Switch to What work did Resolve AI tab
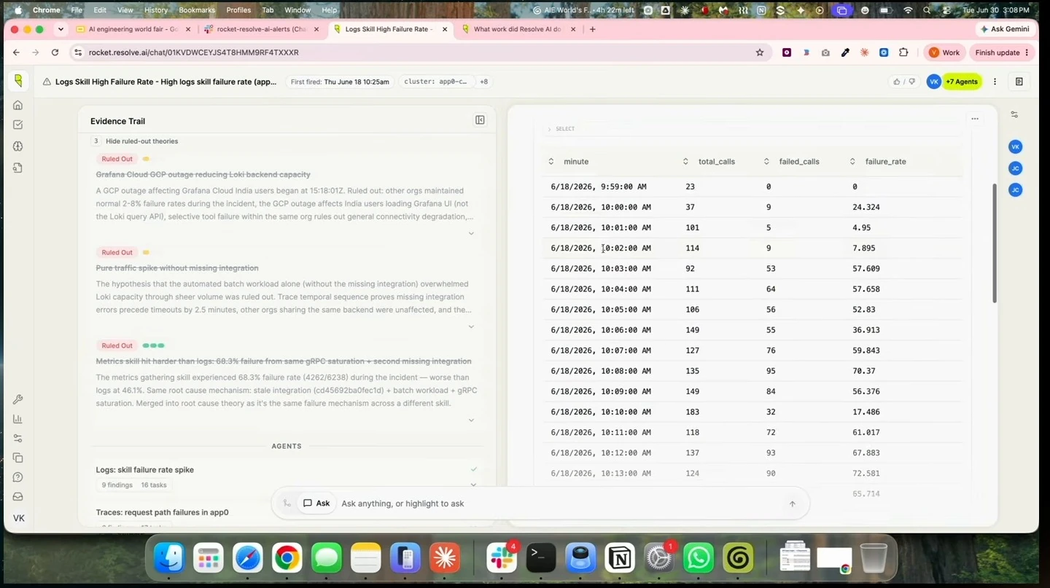This screenshot has height=588, width=1050. [519, 30]
